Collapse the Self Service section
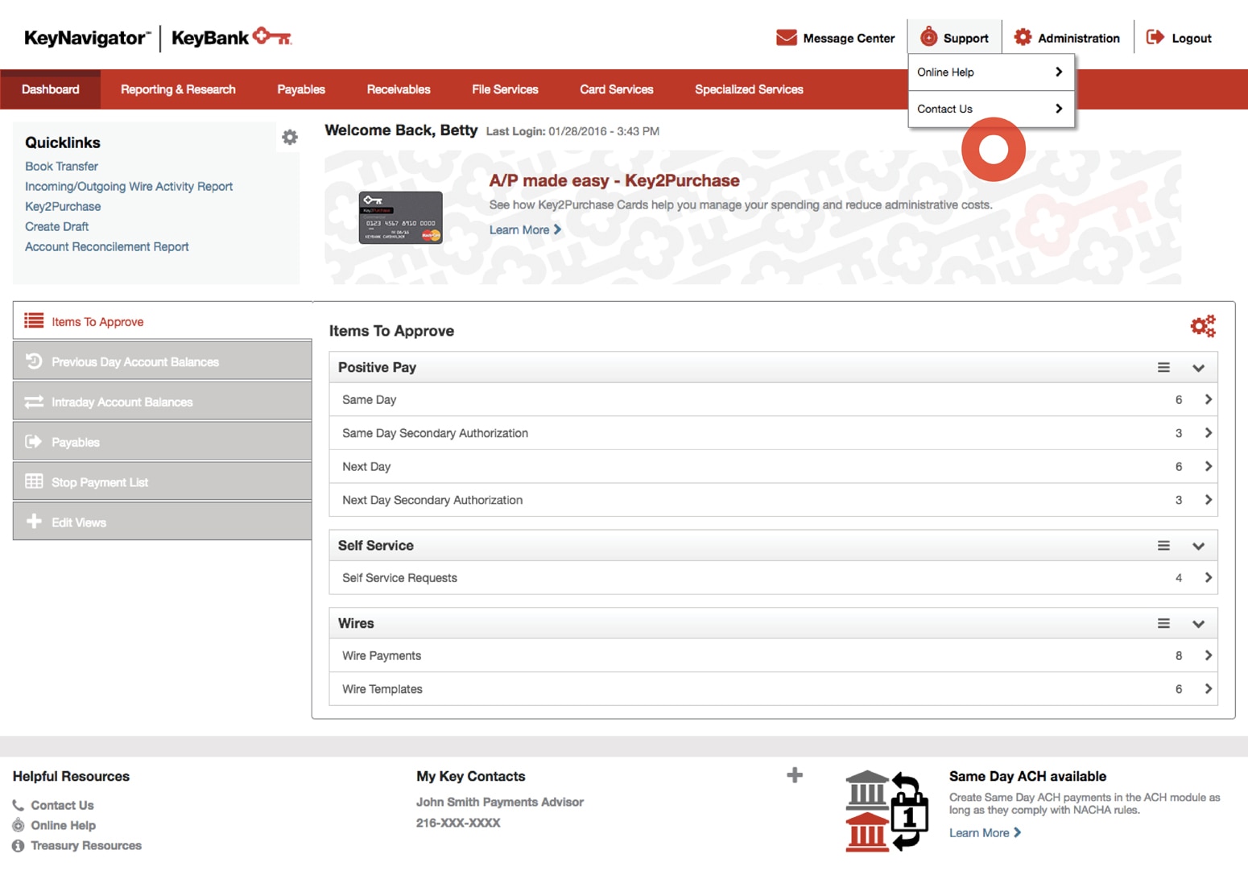1248x875 pixels. [x=1198, y=546]
